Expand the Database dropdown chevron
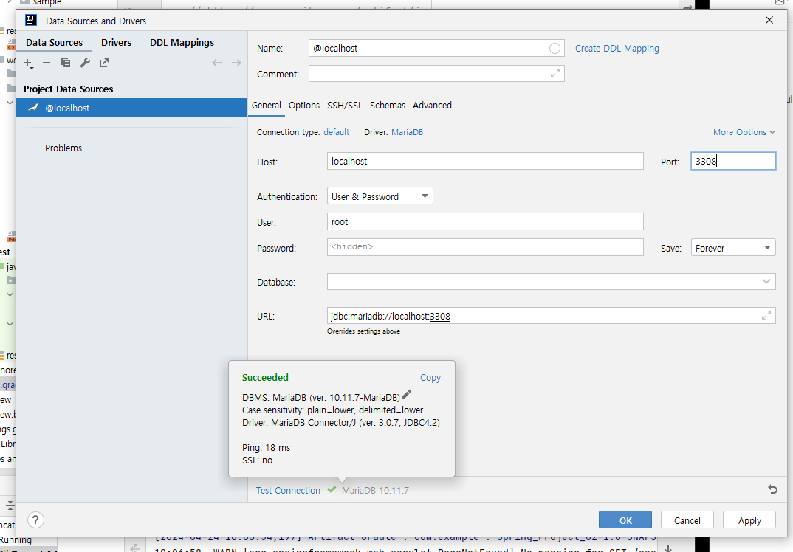This screenshot has height=552, width=793. pyautogui.click(x=766, y=282)
